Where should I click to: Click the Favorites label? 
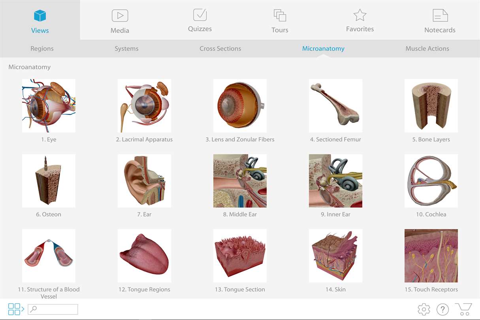click(360, 29)
